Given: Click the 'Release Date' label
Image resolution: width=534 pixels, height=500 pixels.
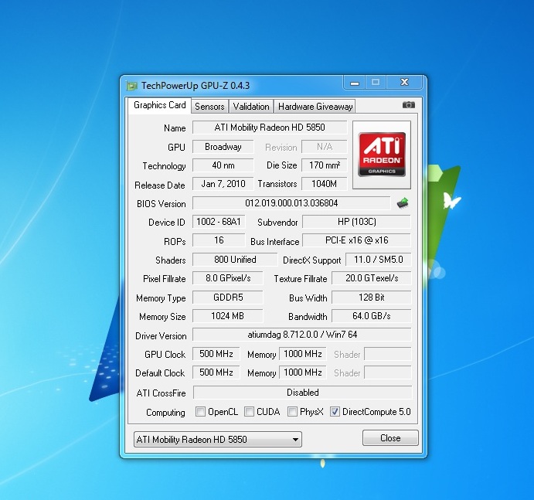Looking at the screenshot, I should coord(160,185).
